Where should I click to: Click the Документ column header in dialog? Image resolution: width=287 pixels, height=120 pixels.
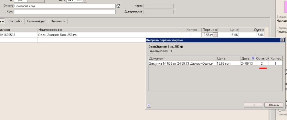[182, 59]
